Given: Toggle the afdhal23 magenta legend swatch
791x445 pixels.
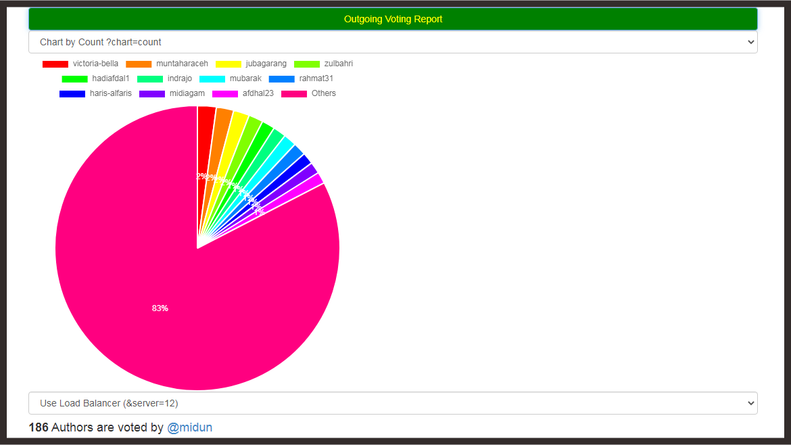Looking at the screenshot, I should click(225, 94).
